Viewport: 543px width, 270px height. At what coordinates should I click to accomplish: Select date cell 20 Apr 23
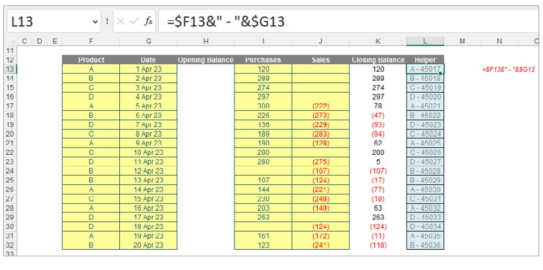[148, 245]
